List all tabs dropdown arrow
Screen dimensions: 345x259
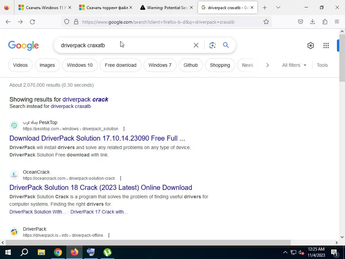pos(278,8)
